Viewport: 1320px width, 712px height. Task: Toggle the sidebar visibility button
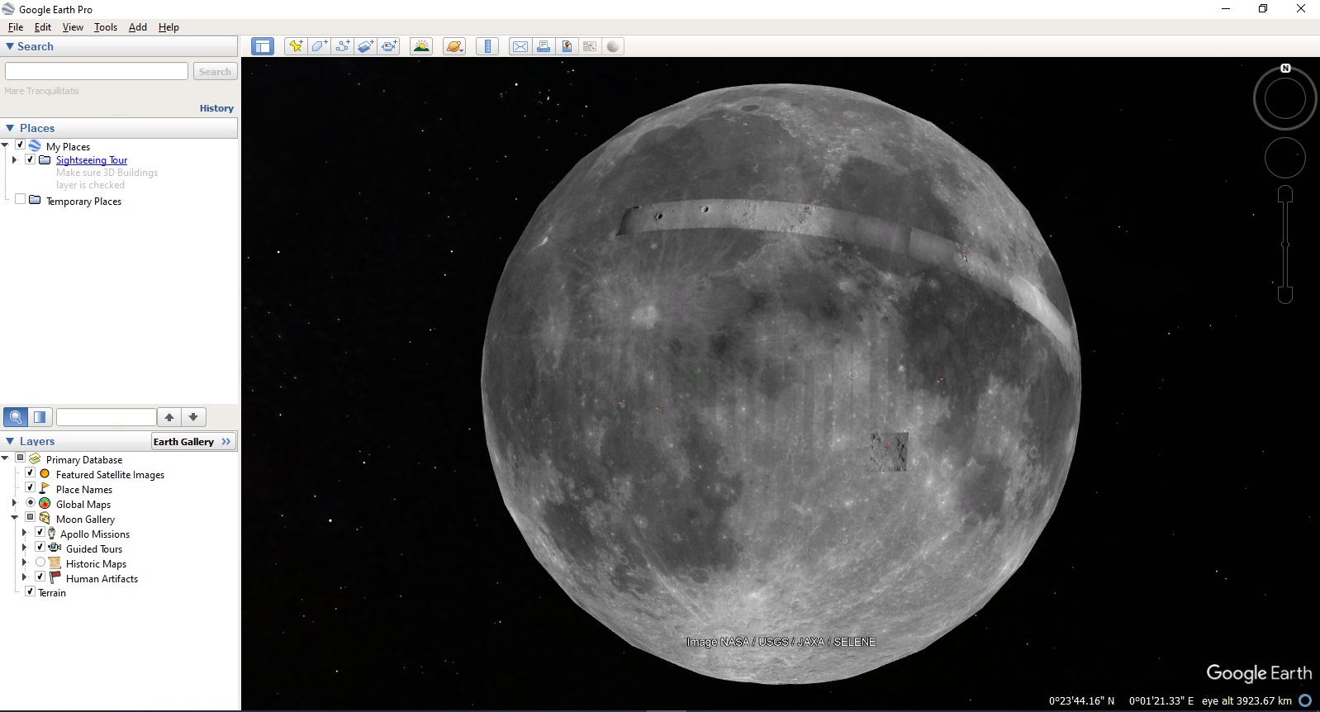[263, 46]
